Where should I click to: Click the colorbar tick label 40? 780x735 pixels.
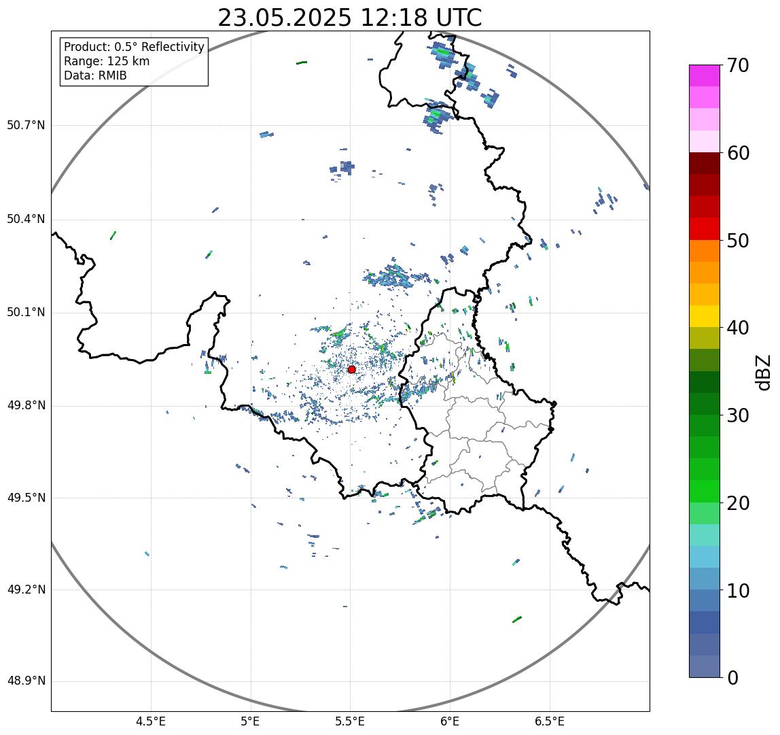click(x=738, y=328)
